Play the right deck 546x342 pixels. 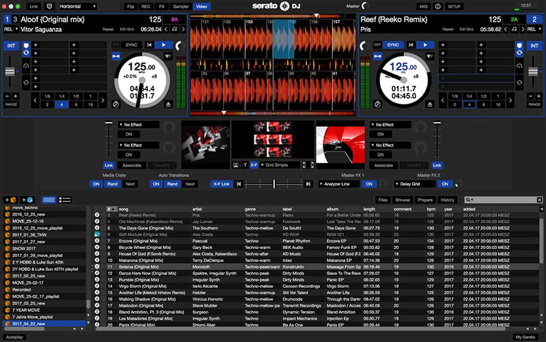tap(425, 45)
